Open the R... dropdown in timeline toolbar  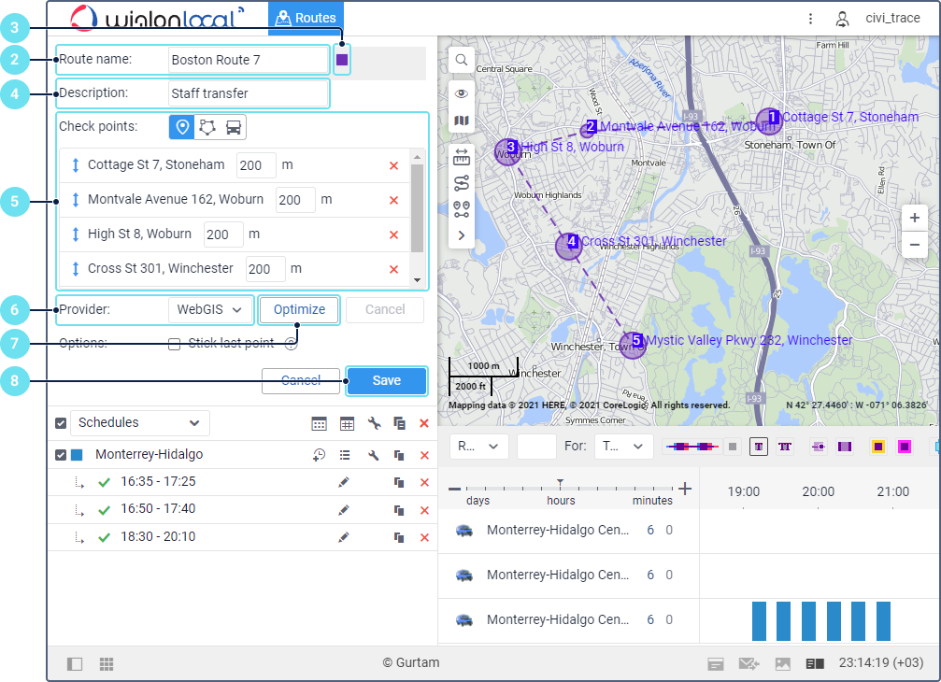click(478, 447)
